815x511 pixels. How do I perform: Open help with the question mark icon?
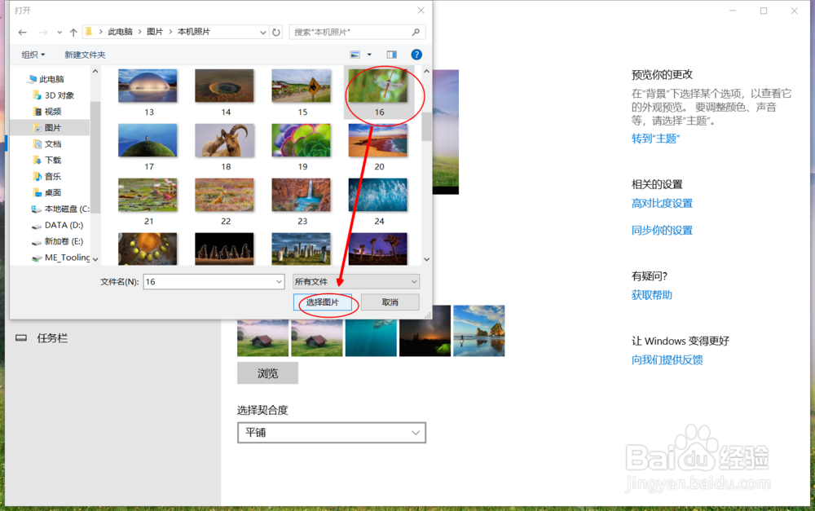pyautogui.click(x=416, y=55)
